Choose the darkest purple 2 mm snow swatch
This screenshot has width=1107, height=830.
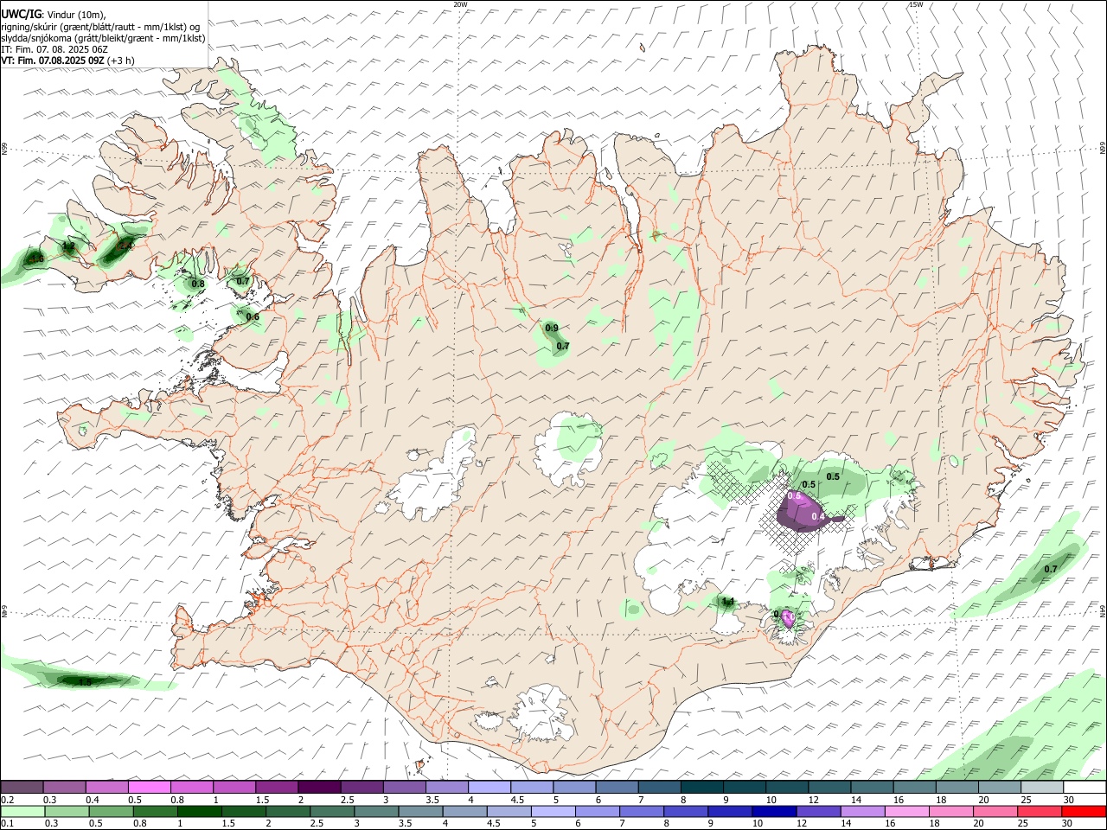(319, 787)
